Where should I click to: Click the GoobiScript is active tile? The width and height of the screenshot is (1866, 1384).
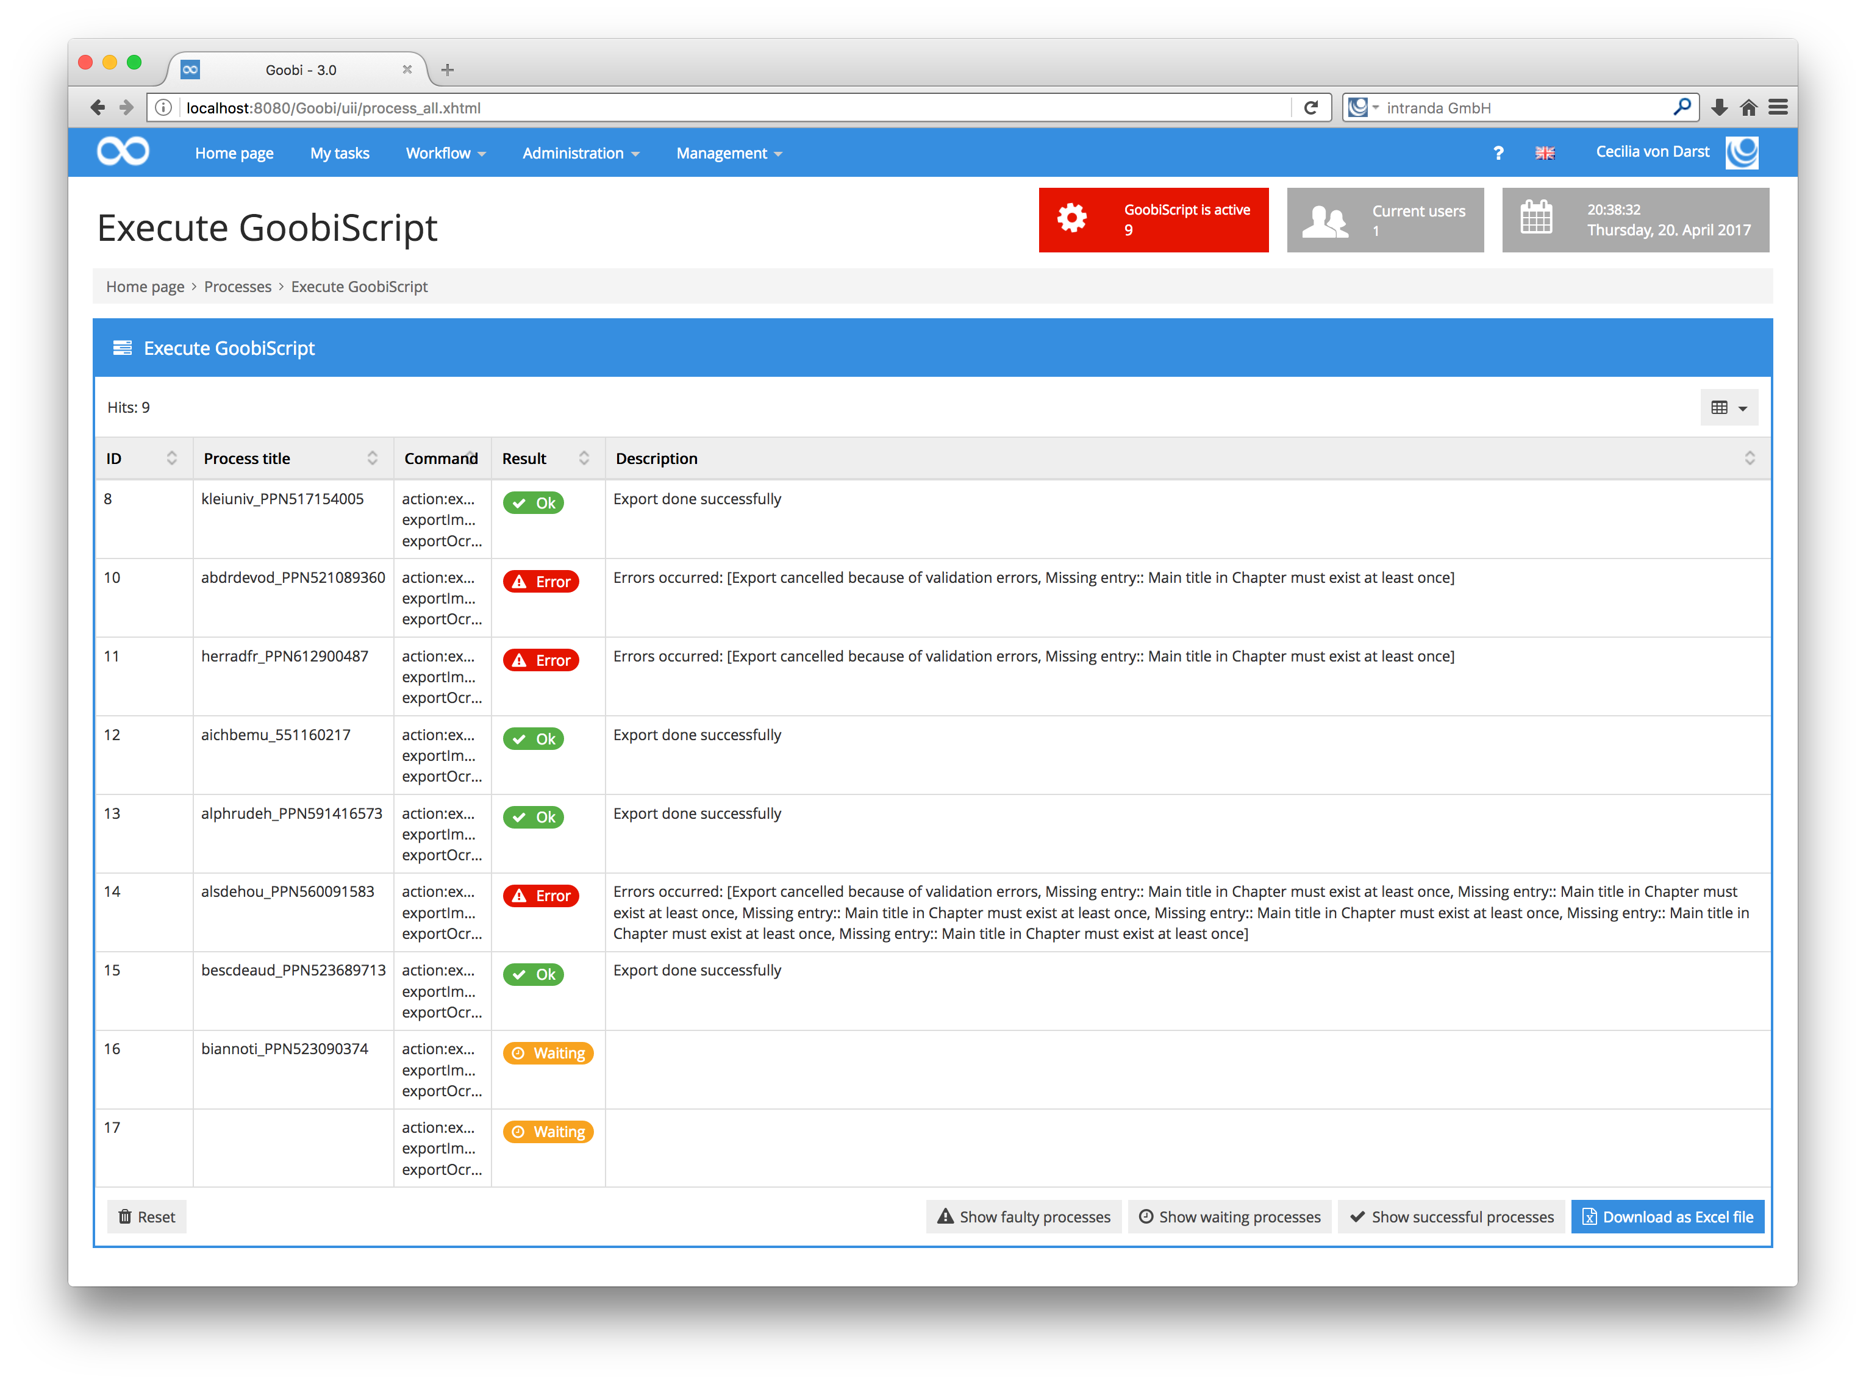[x=1153, y=219]
